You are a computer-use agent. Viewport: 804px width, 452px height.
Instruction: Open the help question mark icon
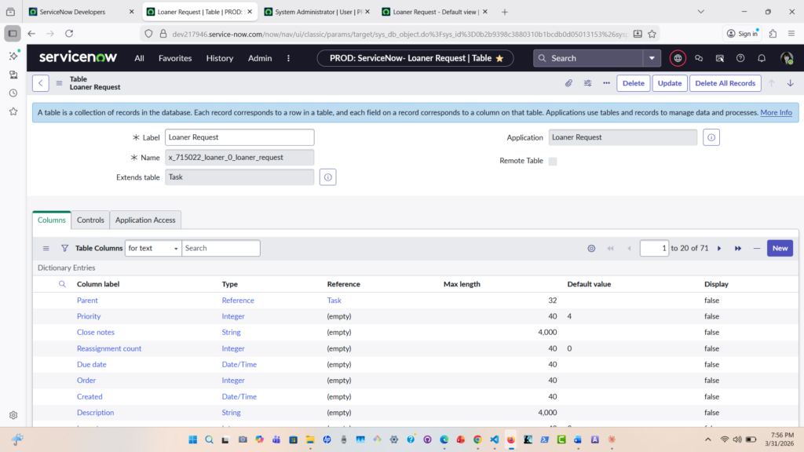click(740, 58)
